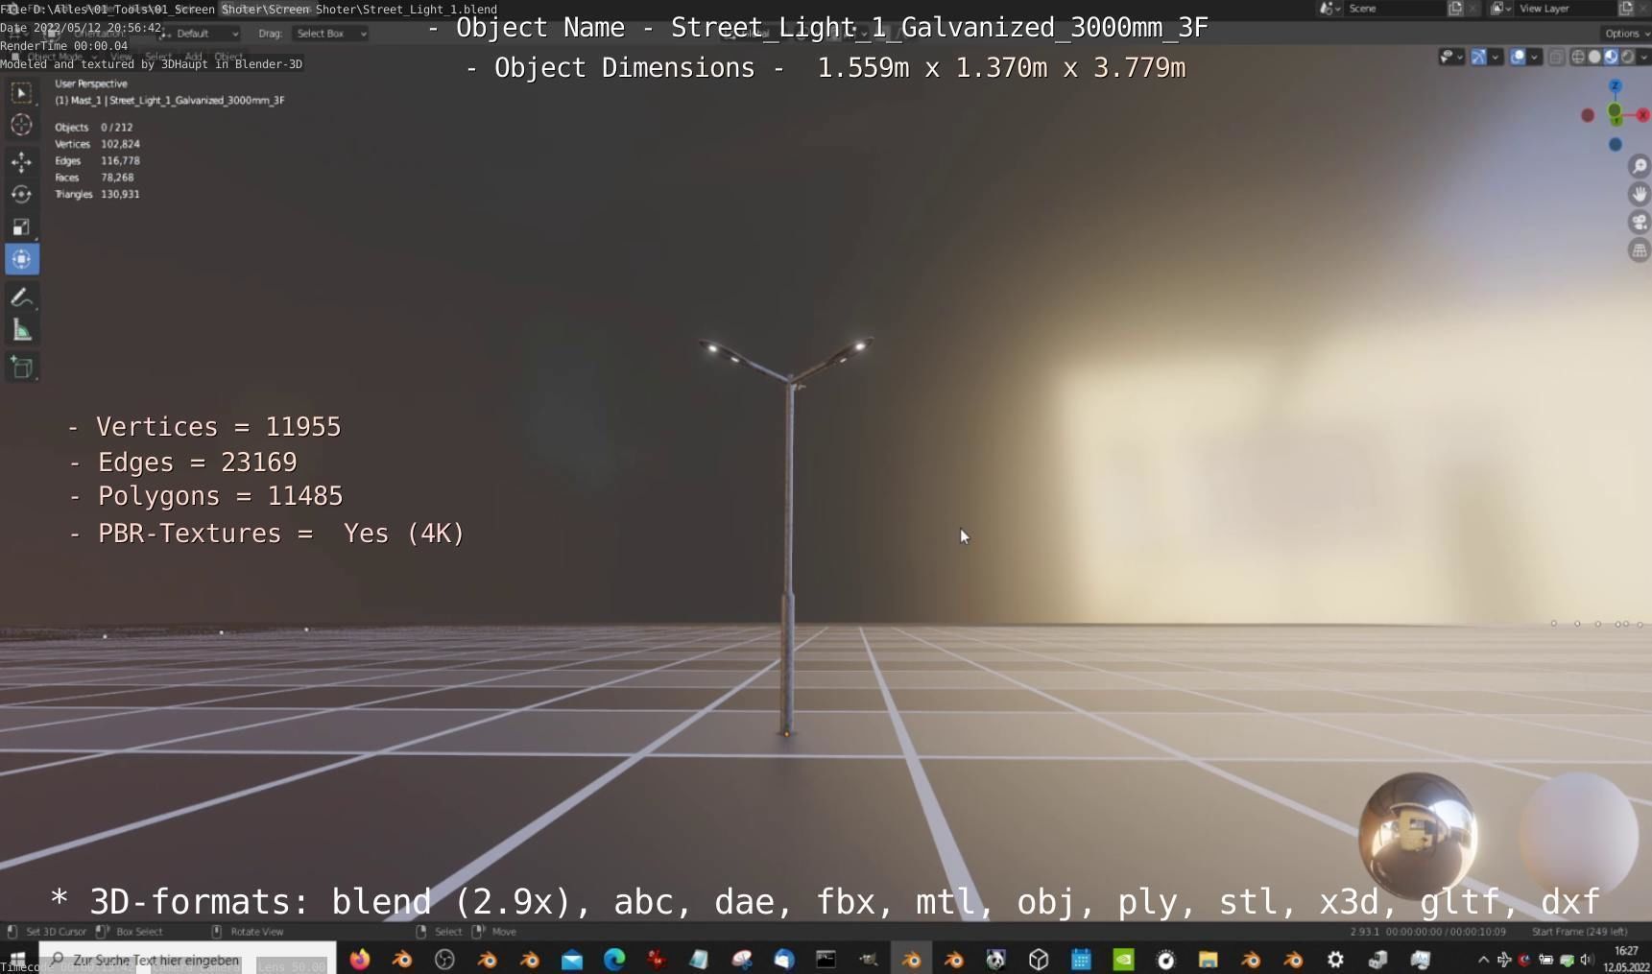The height and width of the screenshot is (974, 1652).
Task: Open the view layer browse dropdown icon
Action: 1500,9
